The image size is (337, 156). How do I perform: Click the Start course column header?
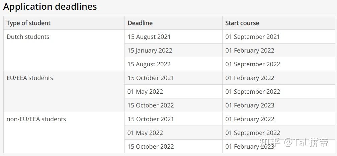tap(242, 23)
